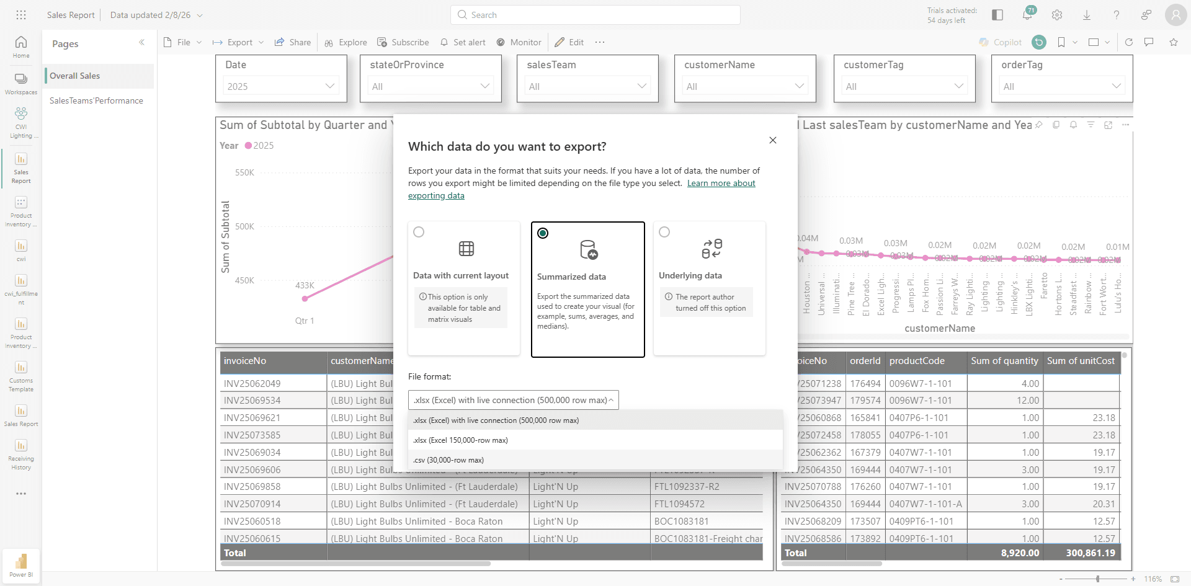Choose .csv 30,000-row max option
This screenshot has height=586, width=1191.
pos(595,459)
